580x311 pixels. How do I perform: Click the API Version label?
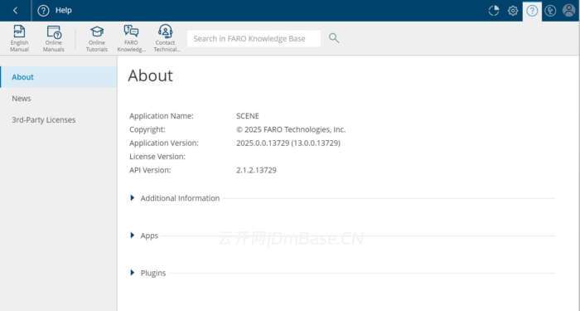[150, 170]
